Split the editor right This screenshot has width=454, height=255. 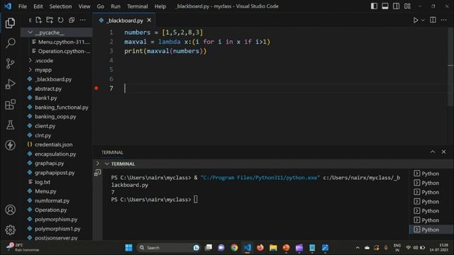point(433,20)
